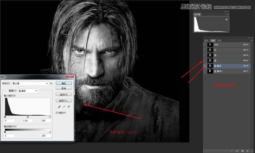Open the Channels panel flyout menu
The width and height of the screenshot is (255, 153).
252,40
